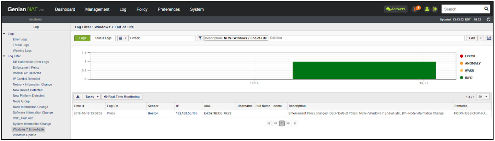Image resolution: width=495 pixels, height=141 pixels.
Task: Open the System menu
Action: (197, 9)
